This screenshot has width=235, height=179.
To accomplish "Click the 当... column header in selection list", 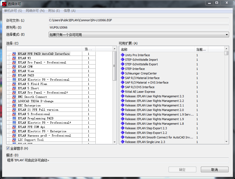I will pyautogui.click(x=89, y=49).
